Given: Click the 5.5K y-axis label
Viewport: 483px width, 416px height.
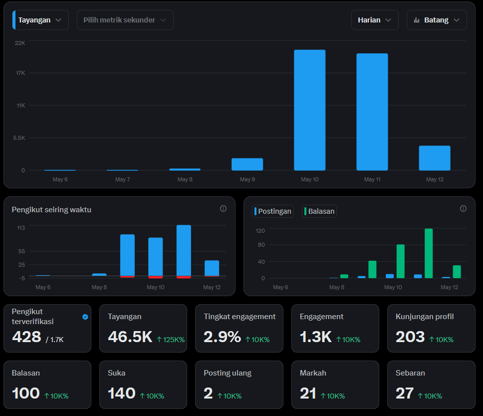Looking at the screenshot, I should pos(19,138).
